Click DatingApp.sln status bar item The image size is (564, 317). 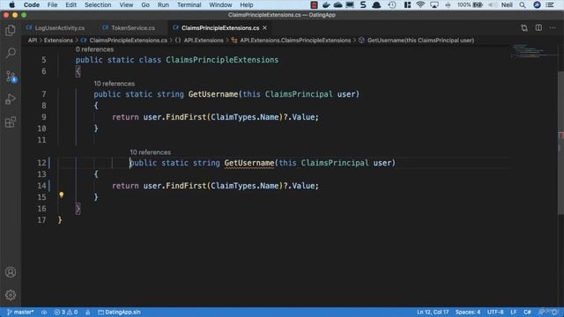[x=119, y=312]
